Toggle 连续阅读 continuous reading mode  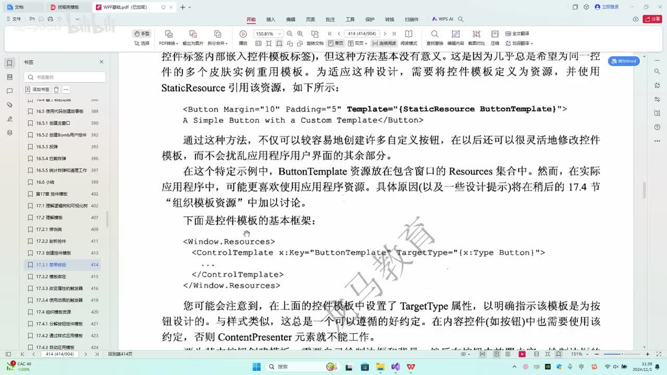click(x=384, y=43)
